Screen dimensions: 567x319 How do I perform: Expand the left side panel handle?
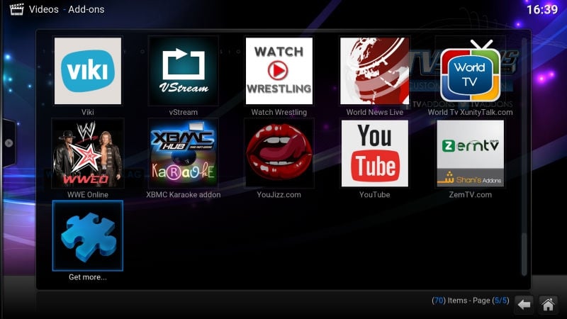(8, 142)
